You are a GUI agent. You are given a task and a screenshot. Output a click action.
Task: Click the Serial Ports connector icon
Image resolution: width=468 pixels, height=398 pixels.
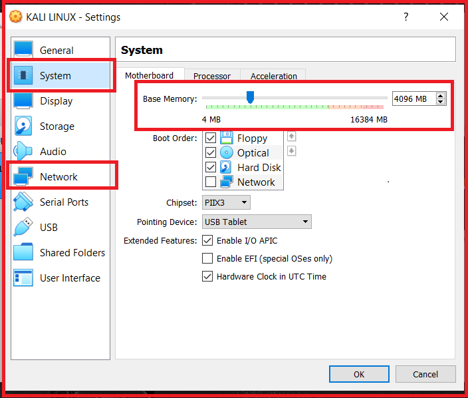(x=23, y=202)
